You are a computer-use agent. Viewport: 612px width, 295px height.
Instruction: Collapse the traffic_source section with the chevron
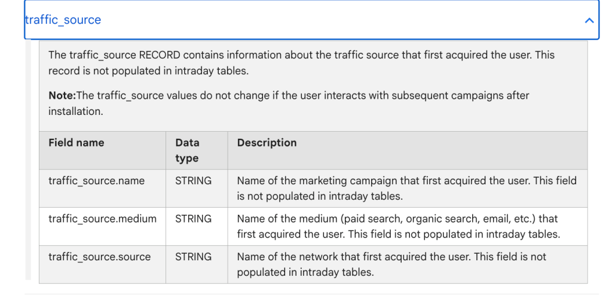[589, 20]
